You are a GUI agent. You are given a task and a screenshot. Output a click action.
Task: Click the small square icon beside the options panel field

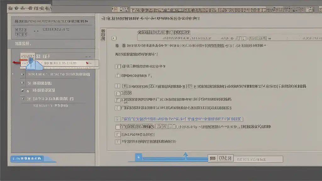point(114,38)
